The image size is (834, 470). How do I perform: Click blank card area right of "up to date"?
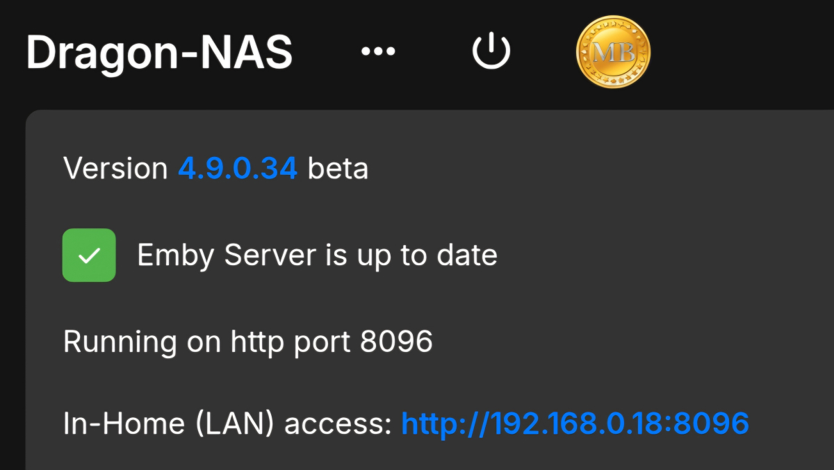pos(660,255)
